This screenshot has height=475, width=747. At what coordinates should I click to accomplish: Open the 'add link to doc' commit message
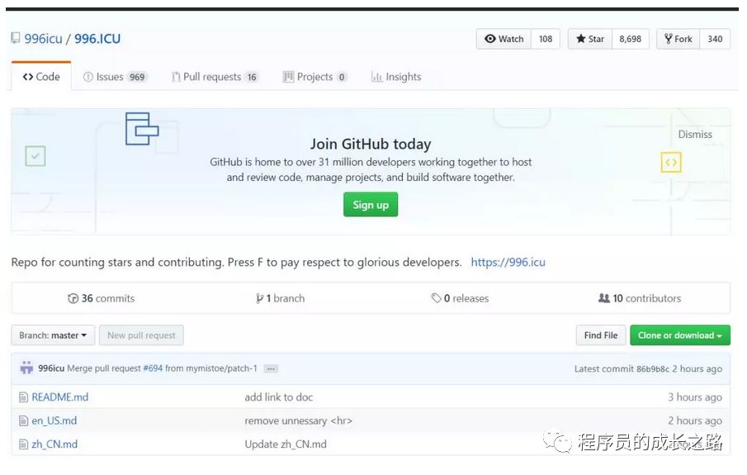pyautogui.click(x=279, y=397)
